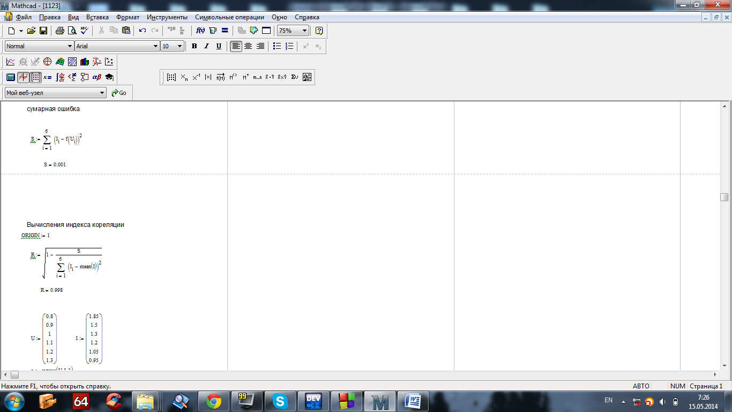
Task: Toggle bold formatting
Action: point(195,46)
